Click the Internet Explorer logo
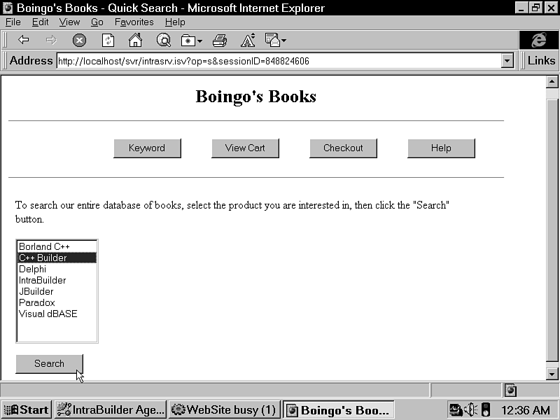Image resolution: width=560 pixels, height=420 pixels. [538, 40]
